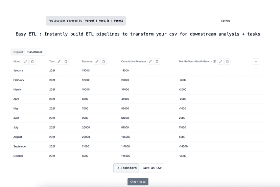Switch to the Original tab
This screenshot has height=187, width=280.
18,52
